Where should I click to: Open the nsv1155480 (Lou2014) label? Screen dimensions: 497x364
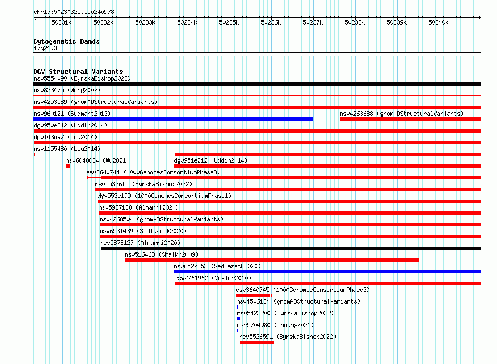[x=67, y=149]
